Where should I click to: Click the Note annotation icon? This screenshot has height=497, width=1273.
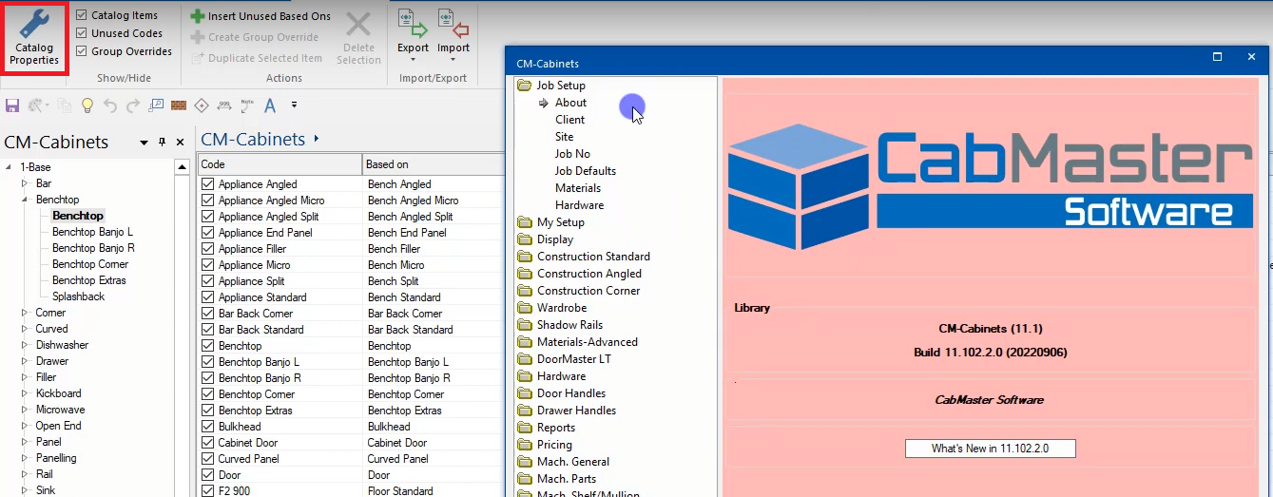[247, 105]
